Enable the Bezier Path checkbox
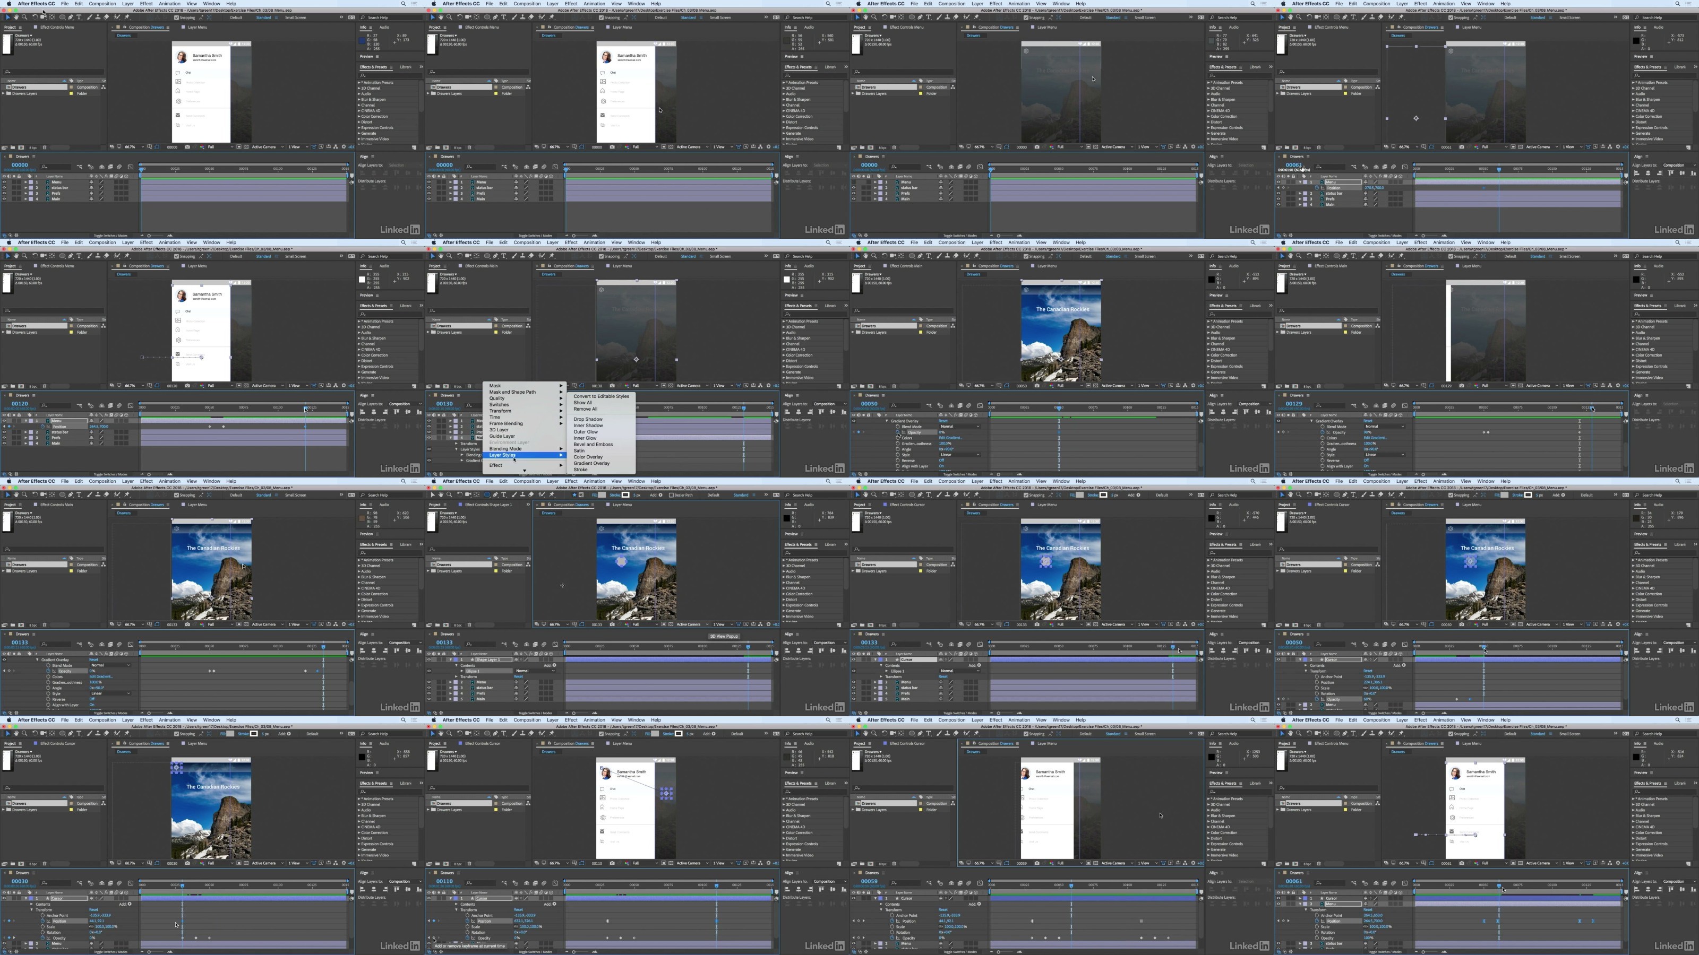 (672, 495)
